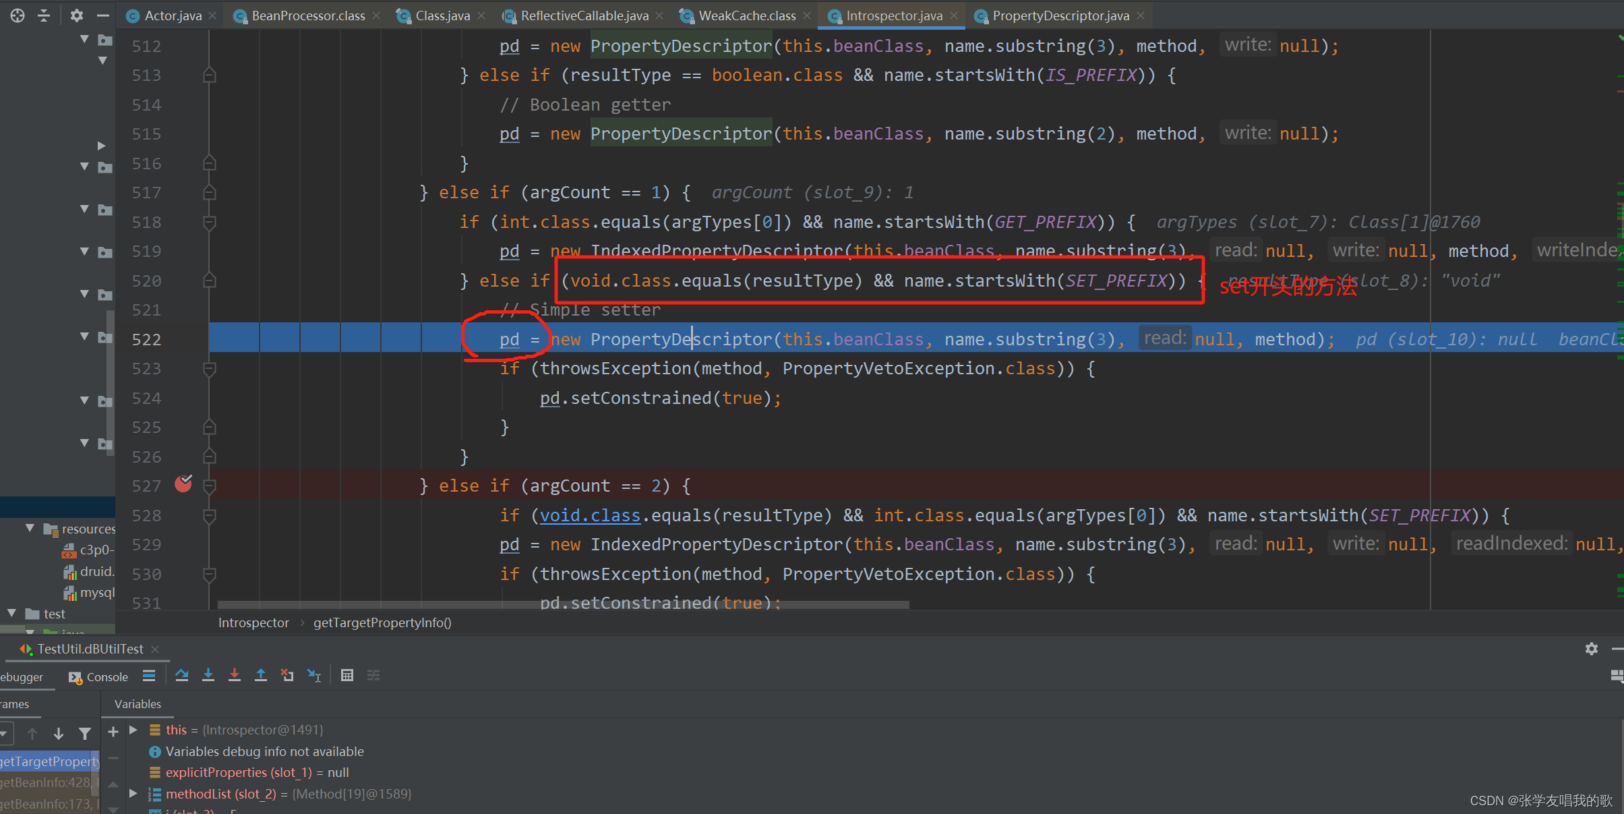1624x814 pixels.
Task: Open the Evaluate Expression calculator icon
Action: coord(347,675)
